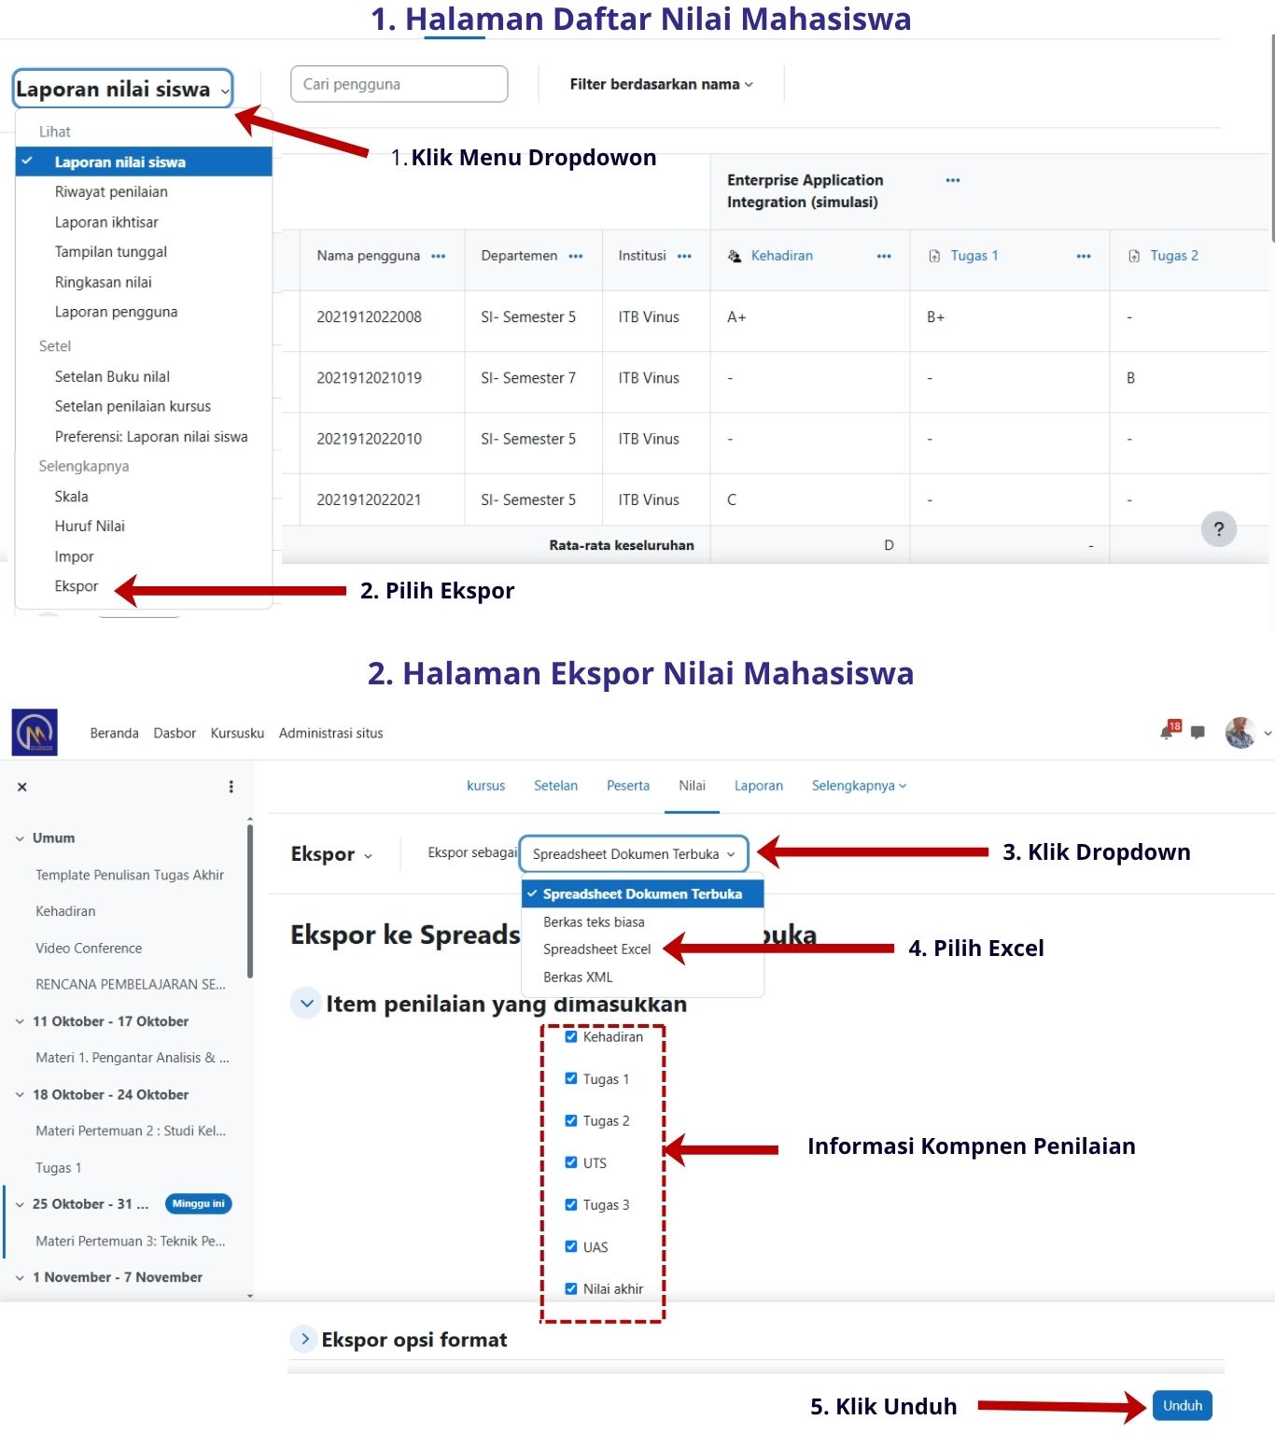The width and height of the screenshot is (1275, 1434).
Task: Toggle the Nilai akhir checkbox
Action: 571,1288
